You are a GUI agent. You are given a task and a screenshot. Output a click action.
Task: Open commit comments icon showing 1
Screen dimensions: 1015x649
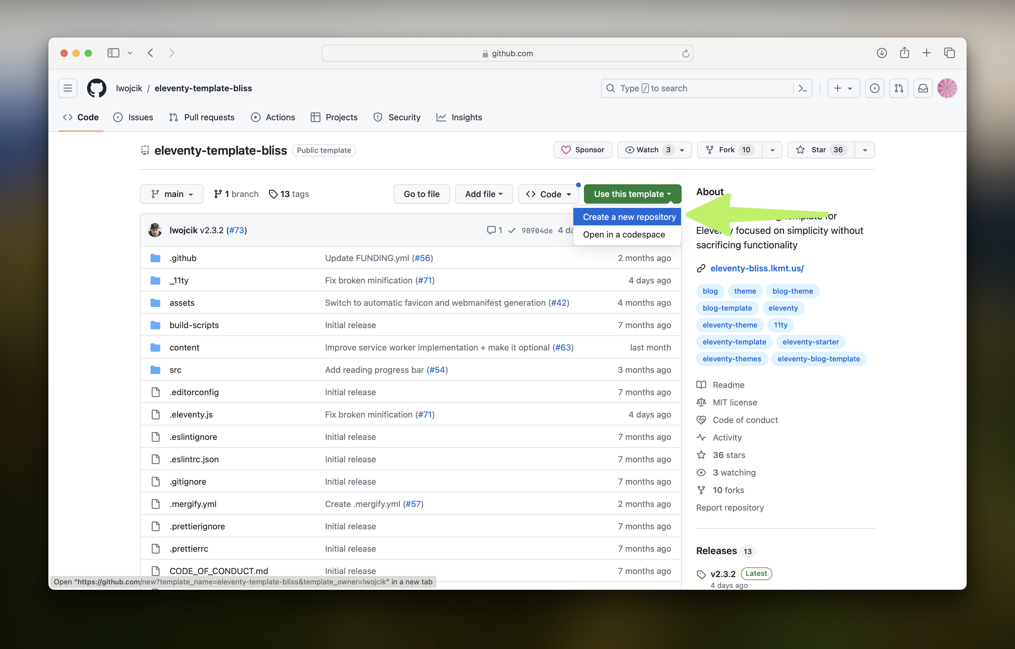point(494,230)
